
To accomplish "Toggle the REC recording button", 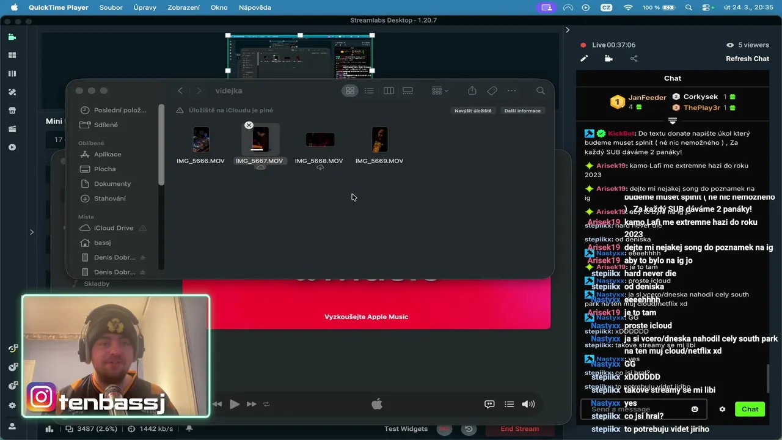I will tap(444, 429).
